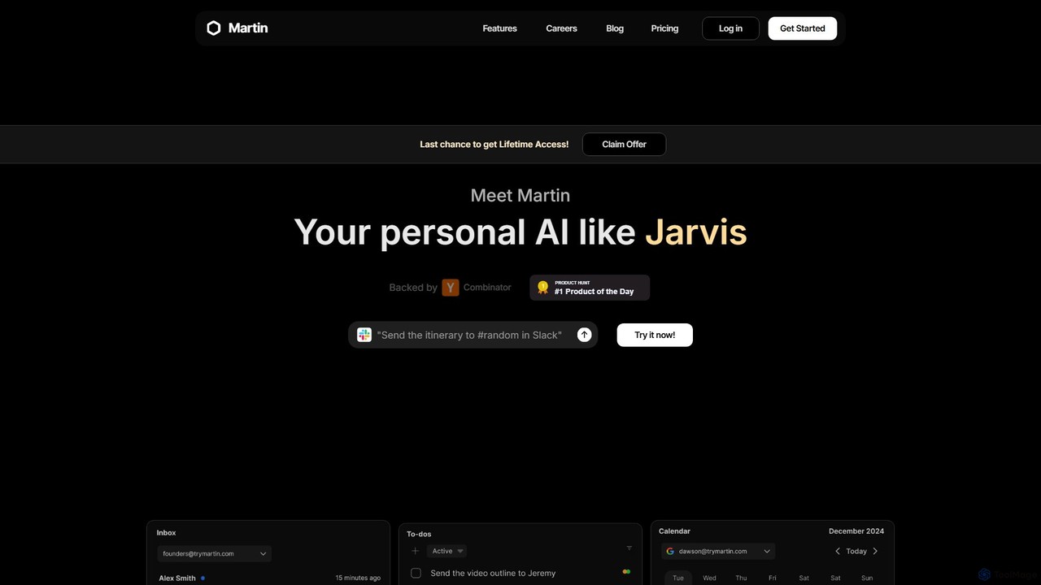The height and width of the screenshot is (585, 1041).
Task: Click the Martin brand name in the header
Action: click(x=248, y=28)
